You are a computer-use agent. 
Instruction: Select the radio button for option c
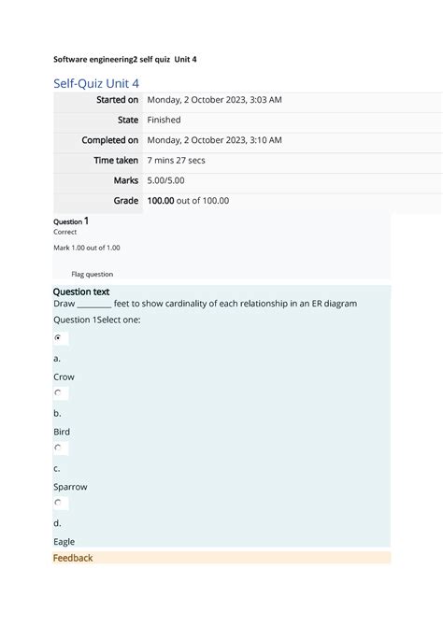[58, 448]
